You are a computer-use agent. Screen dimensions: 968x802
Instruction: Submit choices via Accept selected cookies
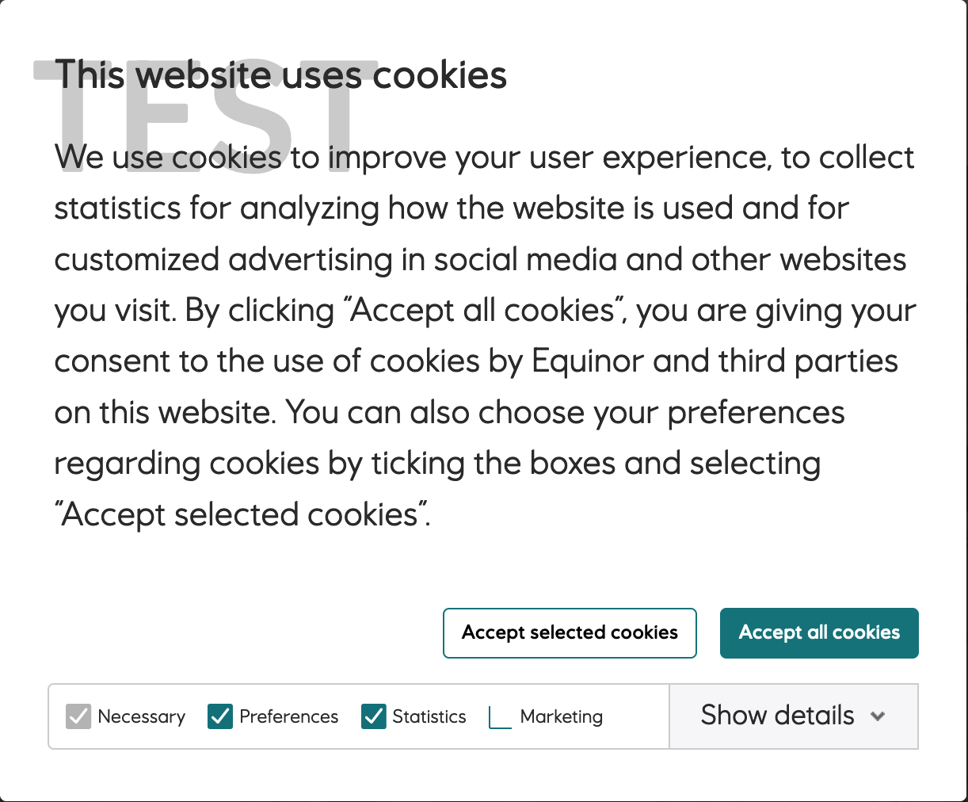coord(569,632)
